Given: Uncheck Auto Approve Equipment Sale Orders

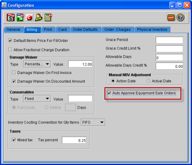Looking at the screenshot, I should (x=109, y=93).
